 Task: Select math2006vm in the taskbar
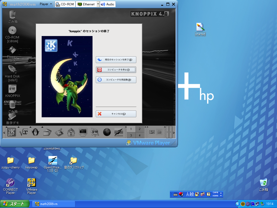(x=54, y=204)
